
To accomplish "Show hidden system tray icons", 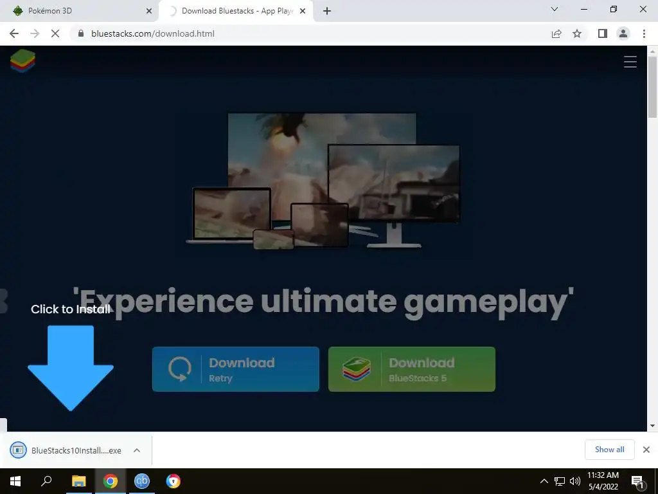I will pos(544,481).
